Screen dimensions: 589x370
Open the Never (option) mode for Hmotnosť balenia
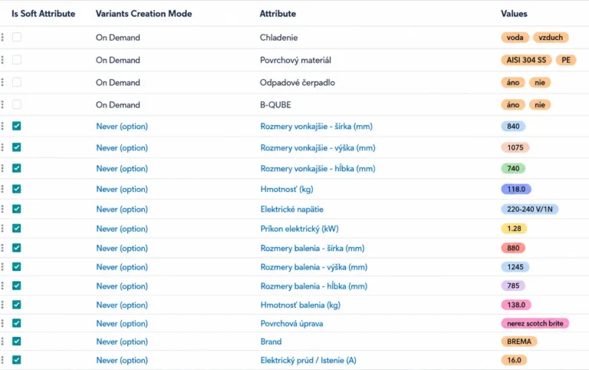(x=122, y=305)
